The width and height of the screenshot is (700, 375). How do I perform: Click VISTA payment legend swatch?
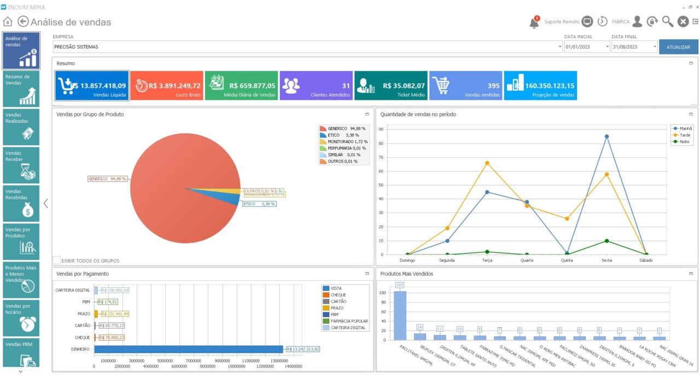click(326, 288)
